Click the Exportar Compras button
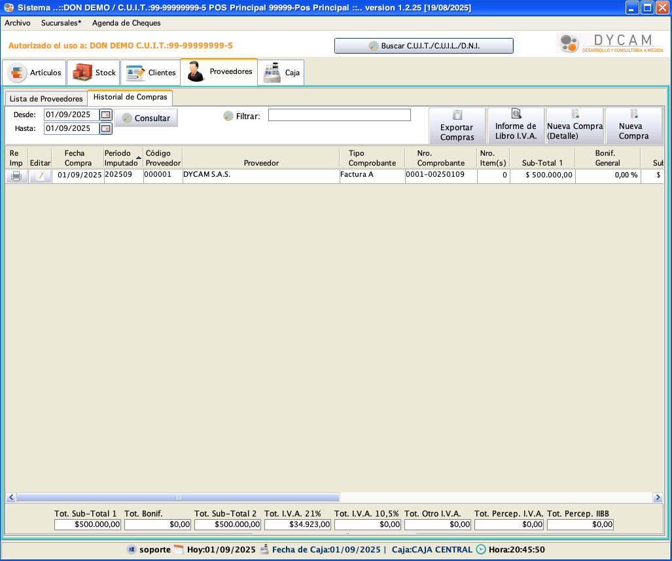The width and height of the screenshot is (672, 561). pyautogui.click(x=457, y=126)
